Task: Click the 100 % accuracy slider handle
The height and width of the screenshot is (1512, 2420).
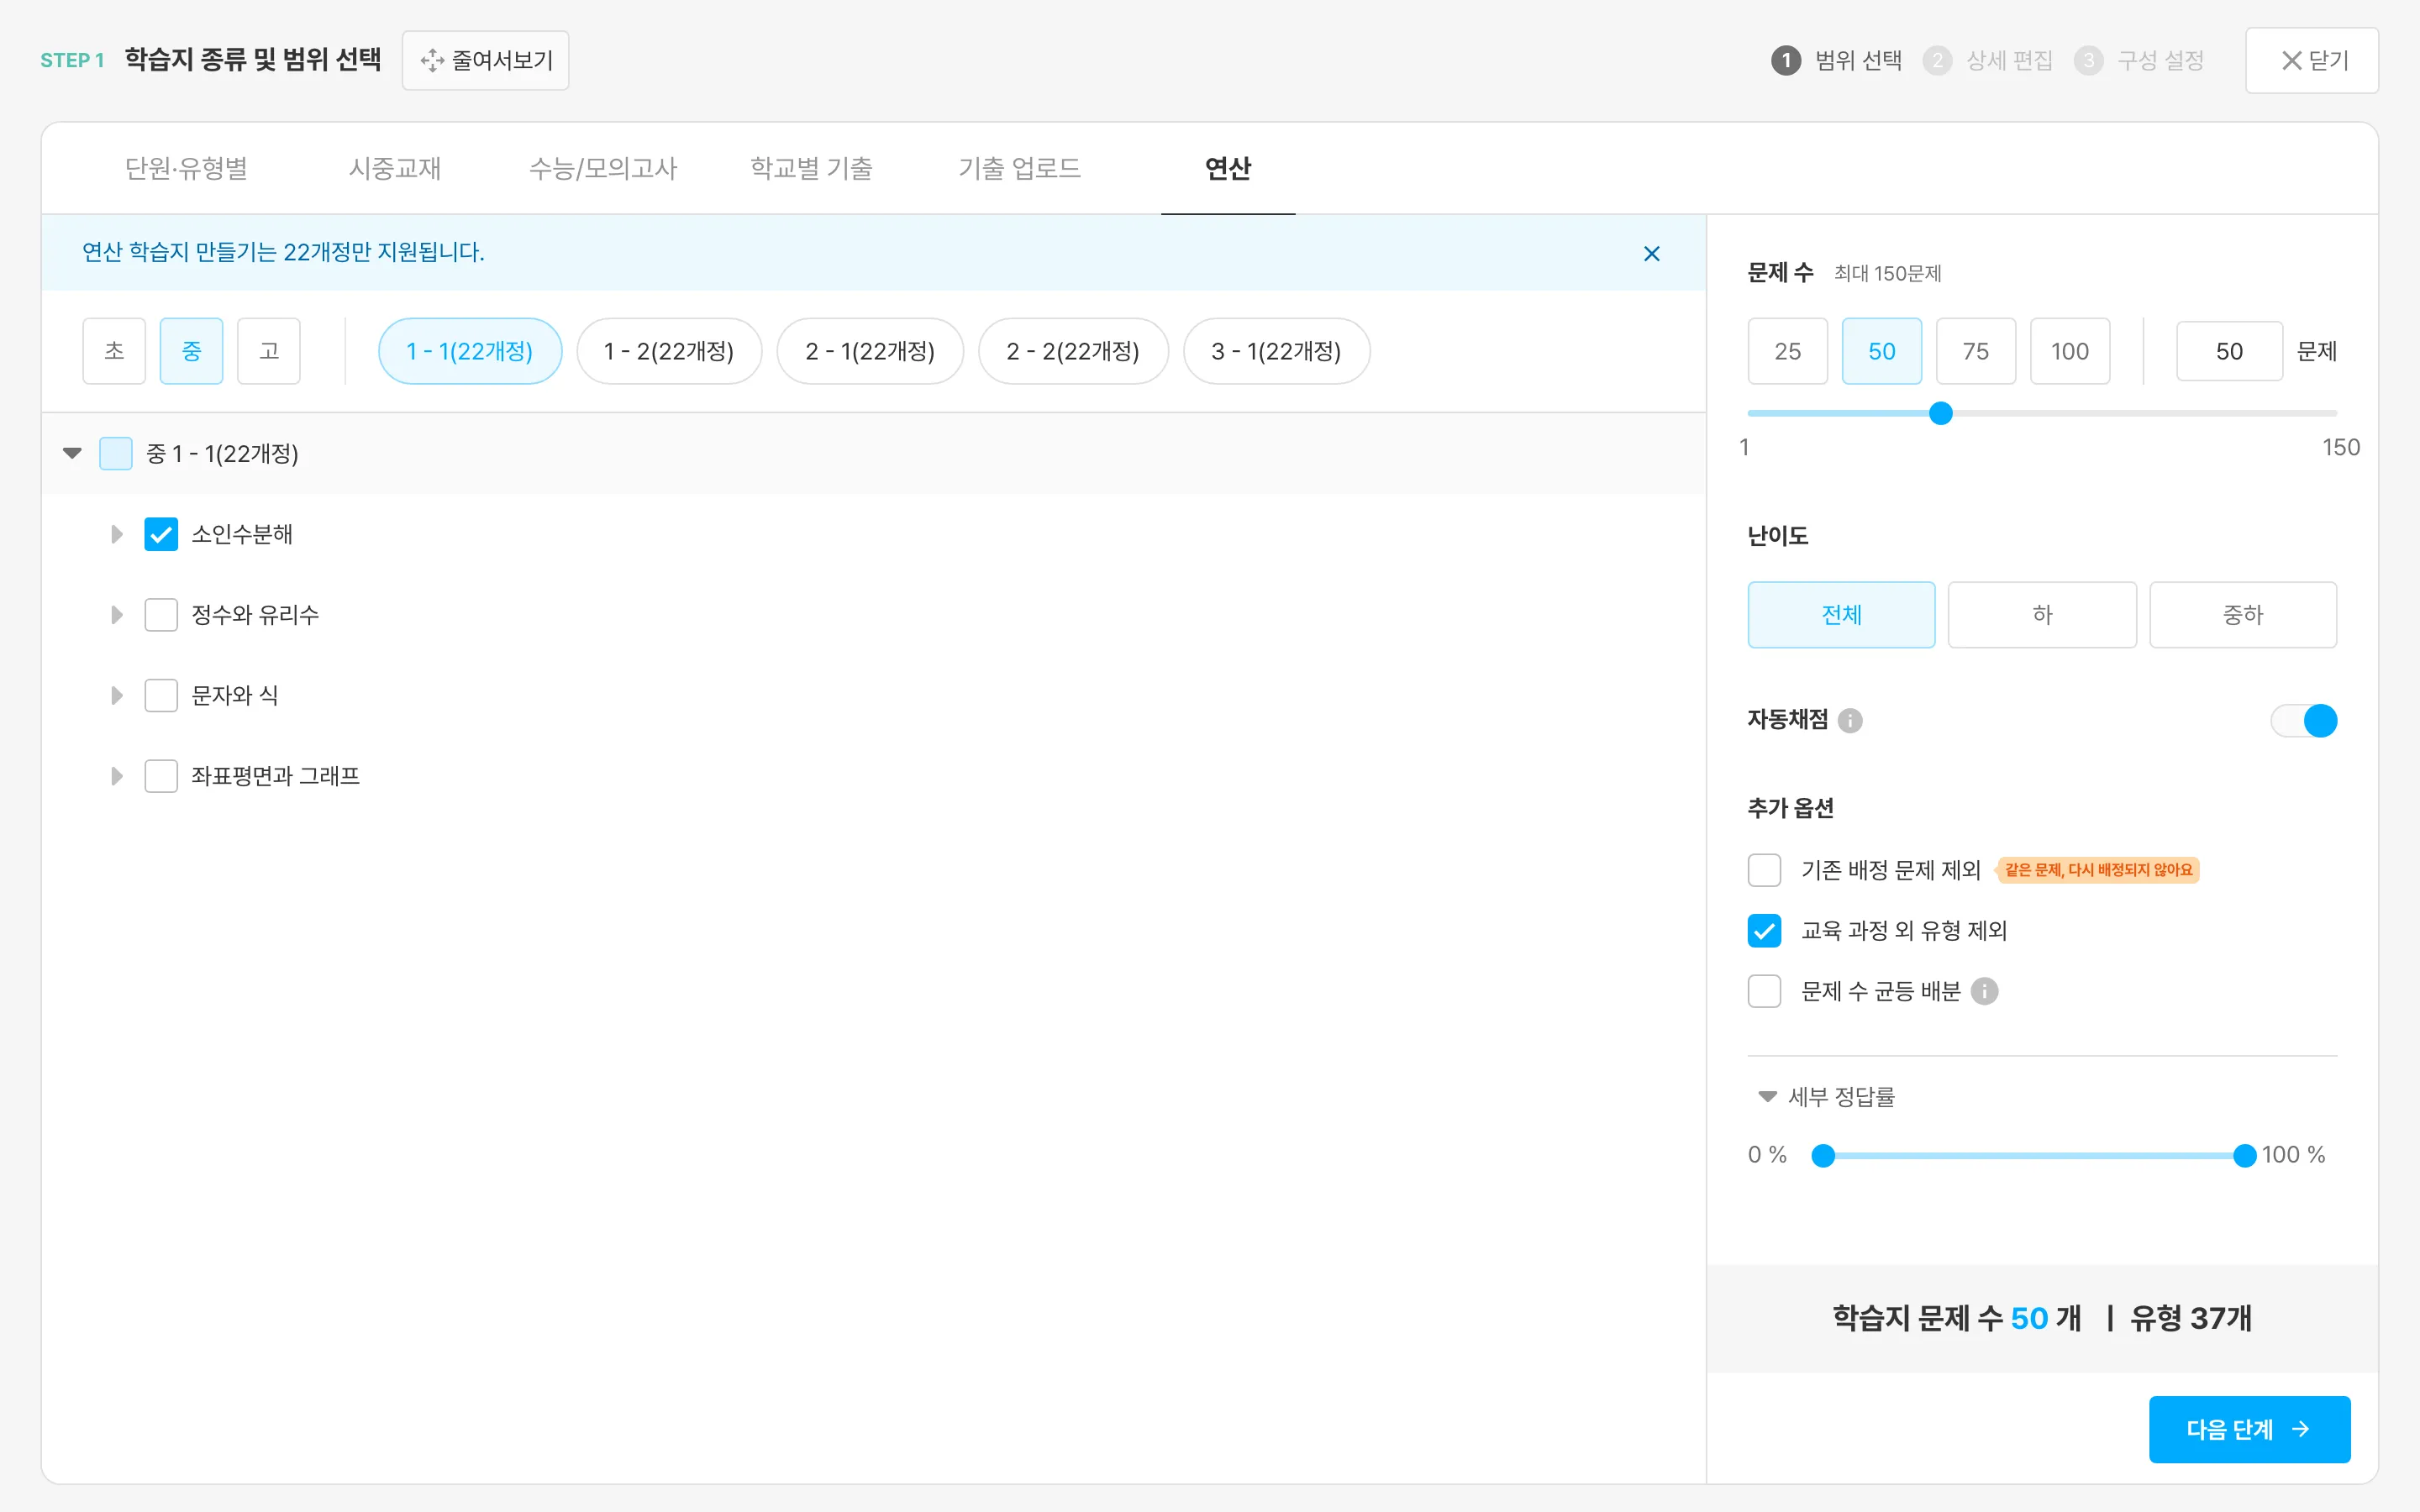Action: (2245, 1156)
